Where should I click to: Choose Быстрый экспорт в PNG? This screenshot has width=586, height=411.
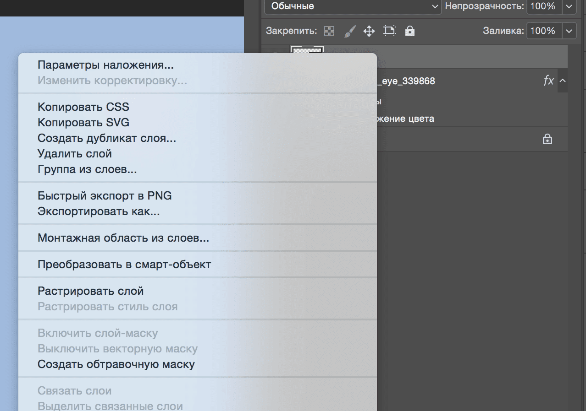[x=105, y=196]
